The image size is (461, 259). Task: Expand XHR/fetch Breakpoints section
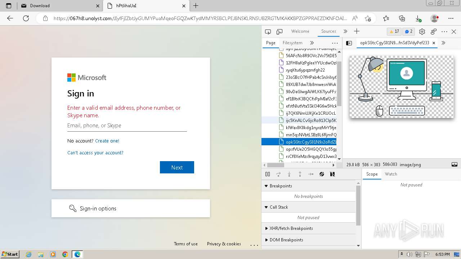coord(309,228)
